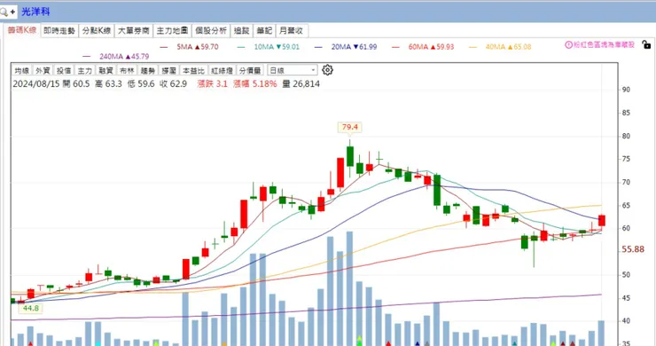Click the 2024/08/15 date readout
Screen dimensions: 656x346
36,83
